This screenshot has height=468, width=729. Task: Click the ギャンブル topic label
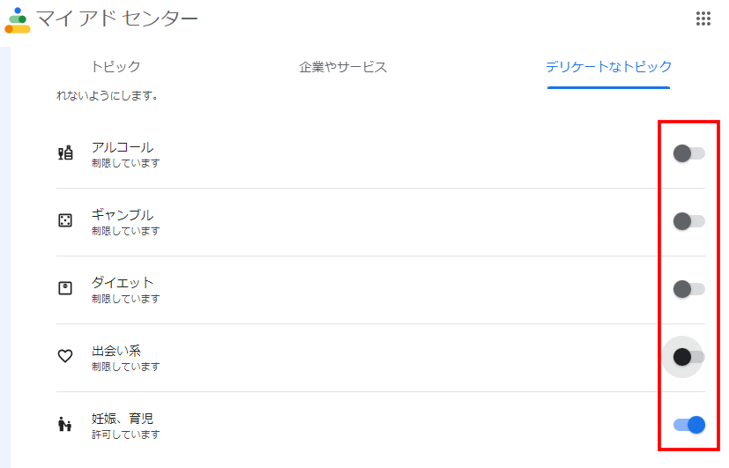pos(123,215)
